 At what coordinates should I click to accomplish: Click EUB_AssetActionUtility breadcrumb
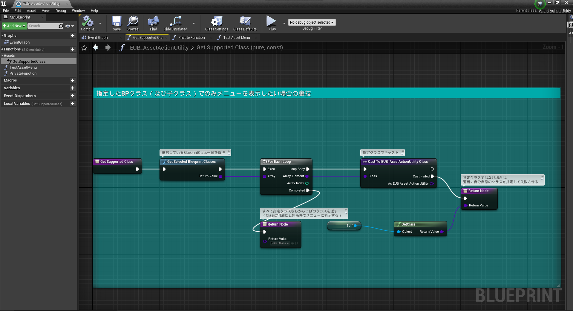pyautogui.click(x=159, y=48)
